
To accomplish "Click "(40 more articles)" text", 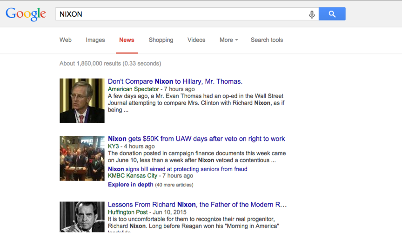I will pos(174,185).
